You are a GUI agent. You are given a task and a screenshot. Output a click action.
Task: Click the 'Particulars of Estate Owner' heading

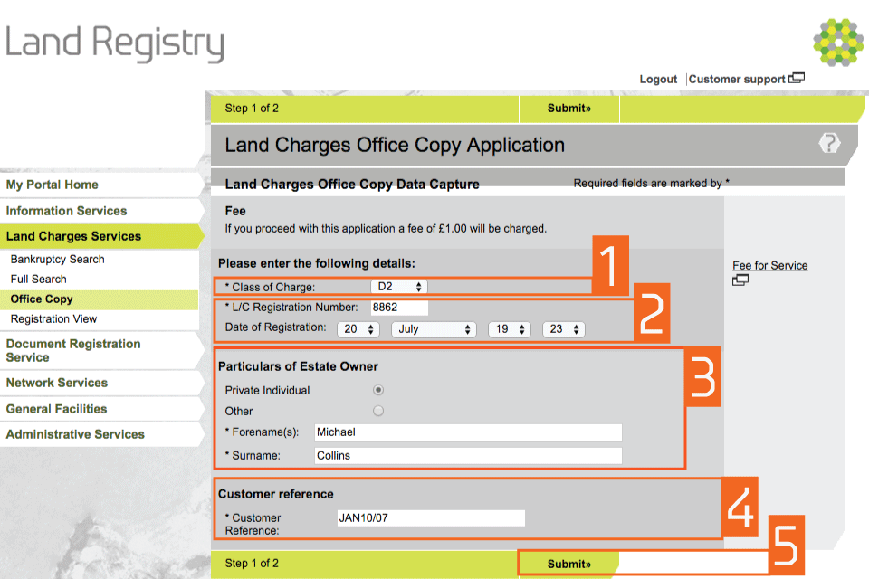pos(298,366)
